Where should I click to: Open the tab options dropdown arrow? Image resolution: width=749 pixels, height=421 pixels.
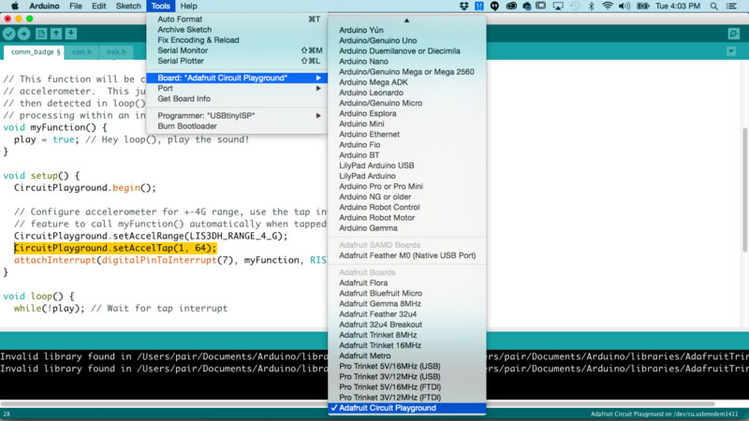pyautogui.click(x=733, y=52)
